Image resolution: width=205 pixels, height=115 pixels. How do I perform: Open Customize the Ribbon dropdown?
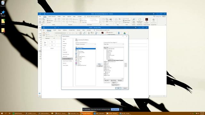[113, 44]
